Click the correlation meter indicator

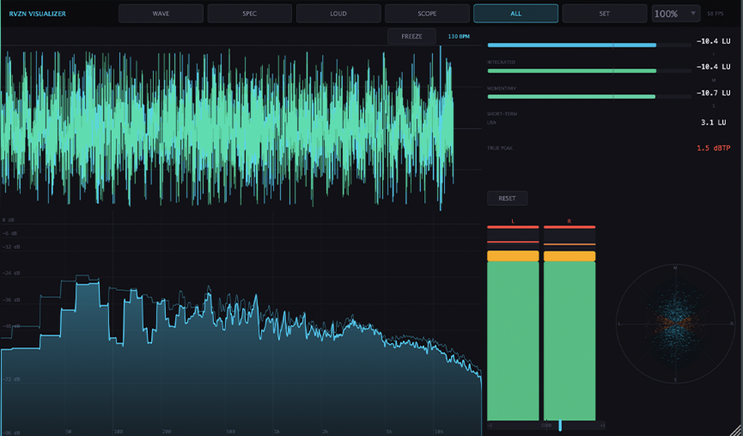(560, 425)
